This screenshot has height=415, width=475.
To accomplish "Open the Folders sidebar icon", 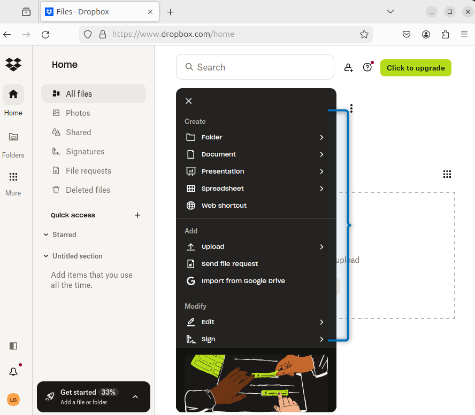I will pyautogui.click(x=13, y=137).
